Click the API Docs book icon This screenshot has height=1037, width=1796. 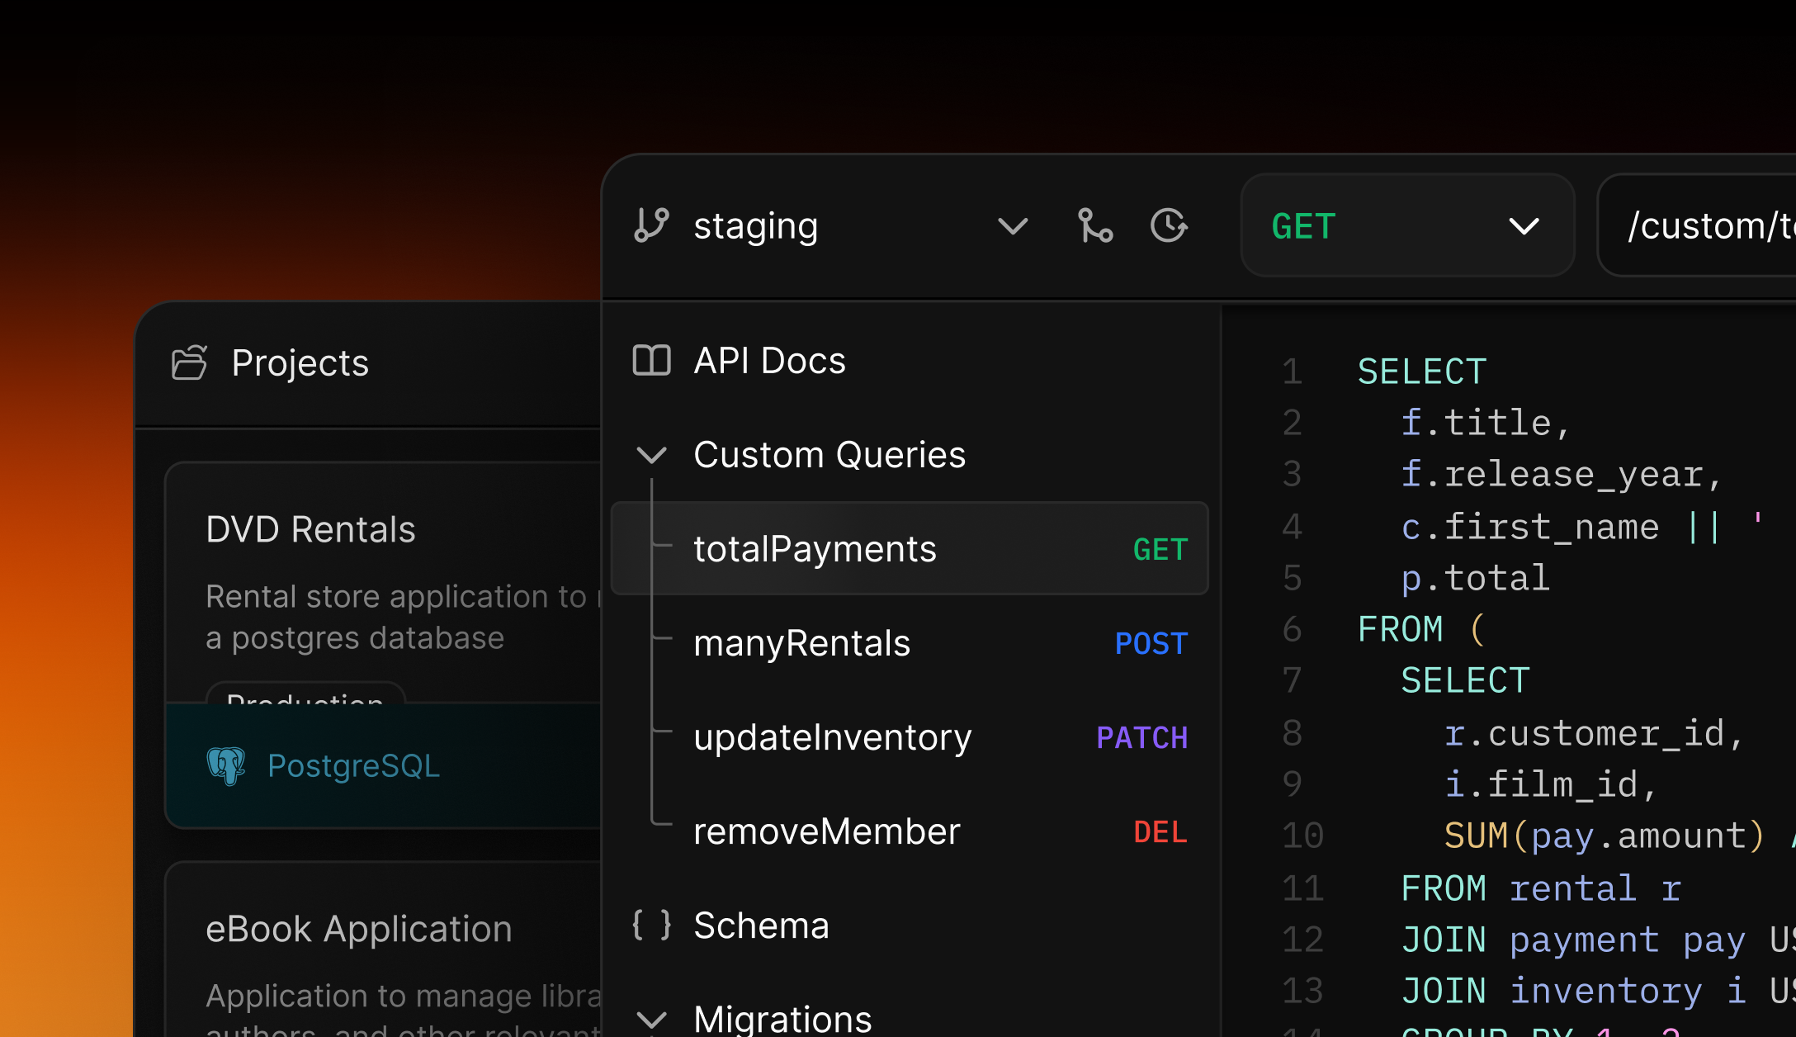pos(651,360)
